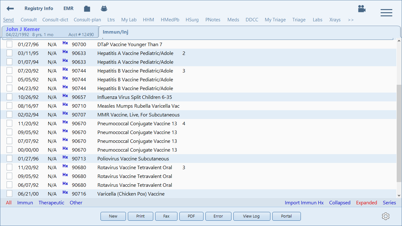Filter list by Therapeutic

(51, 203)
